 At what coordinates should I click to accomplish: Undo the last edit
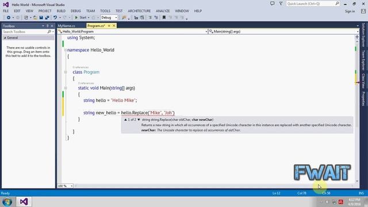coord(55,18)
